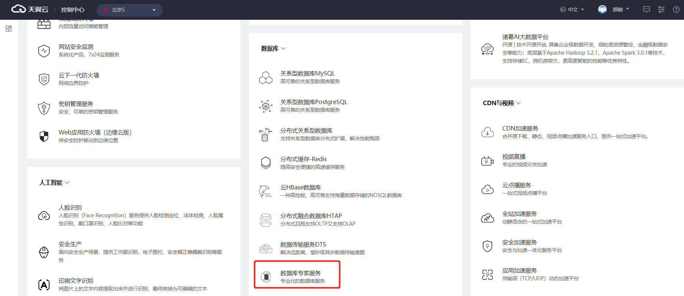
Task: Click the 安全生产 helmet icon
Action: (x=44, y=252)
